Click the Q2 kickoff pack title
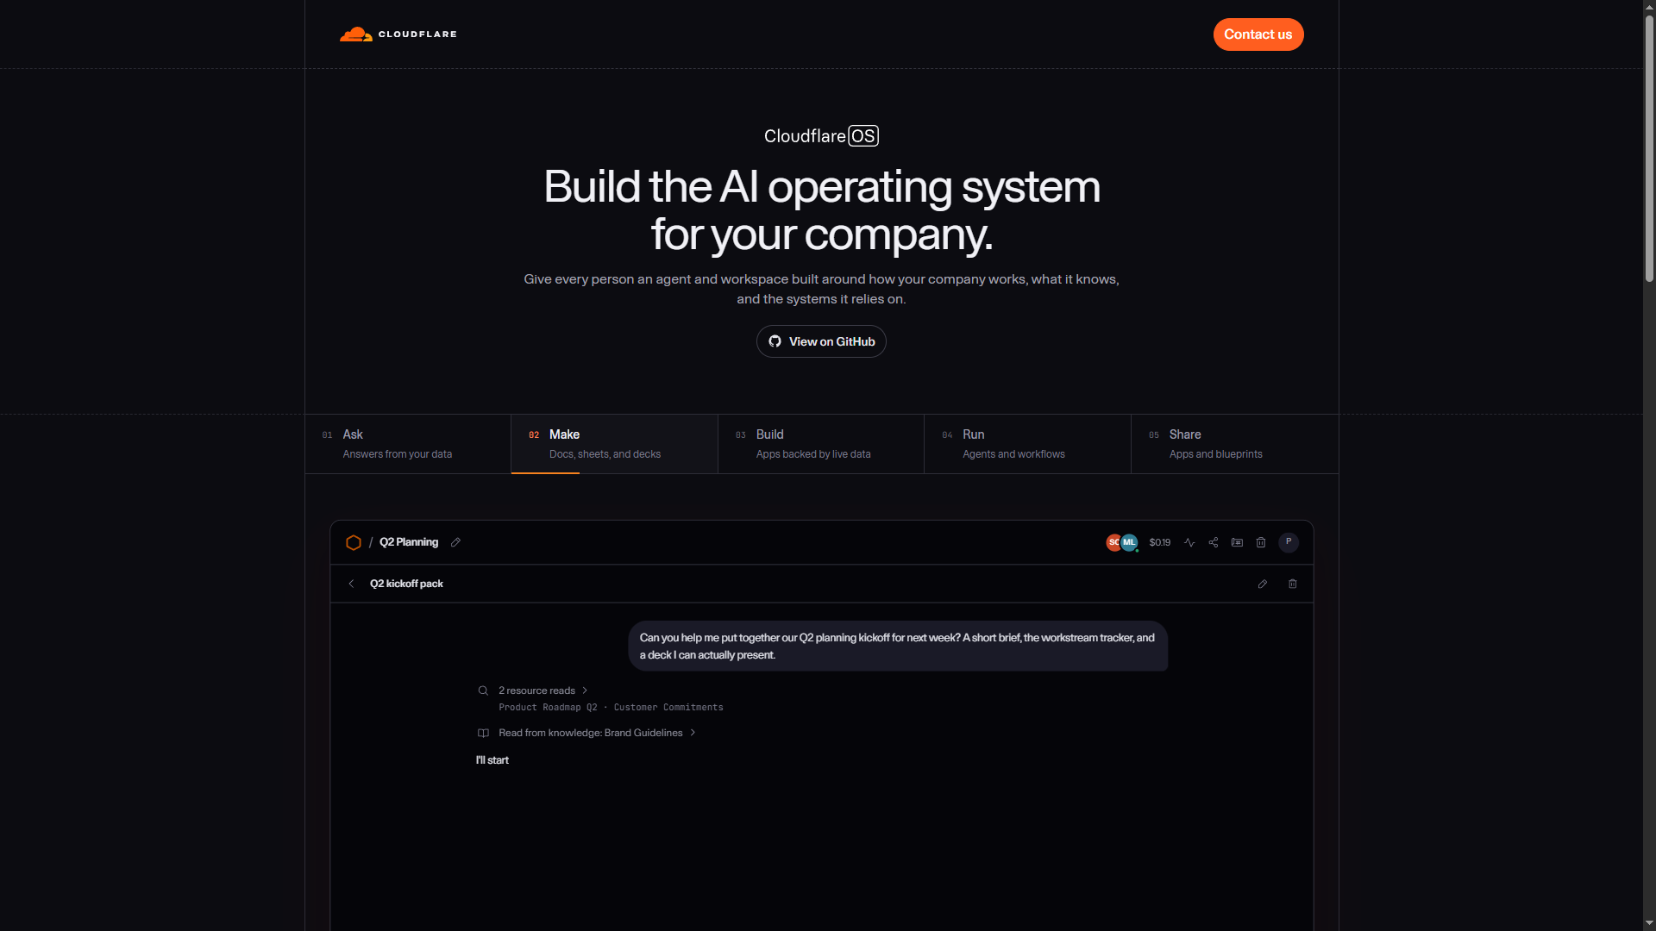Viewport: 1656px width, 931px height. (406, 584)
